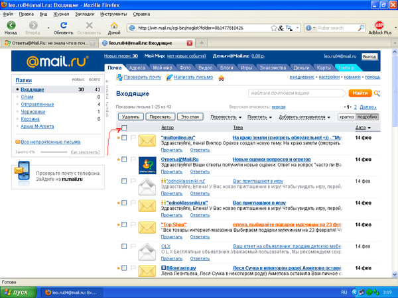398x298 pixels.
Task: Click the small house icon beside Написать письмо
Action: click(x=222, y=77)
